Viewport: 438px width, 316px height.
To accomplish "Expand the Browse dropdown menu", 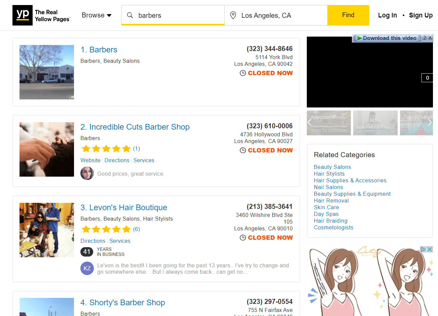I will [x=97, y=15].
